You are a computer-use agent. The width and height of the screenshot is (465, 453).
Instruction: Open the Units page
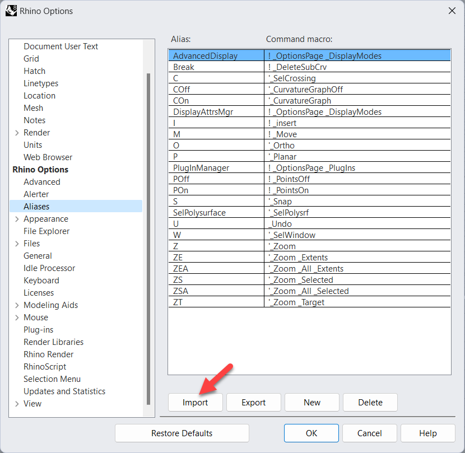[32, 145]
